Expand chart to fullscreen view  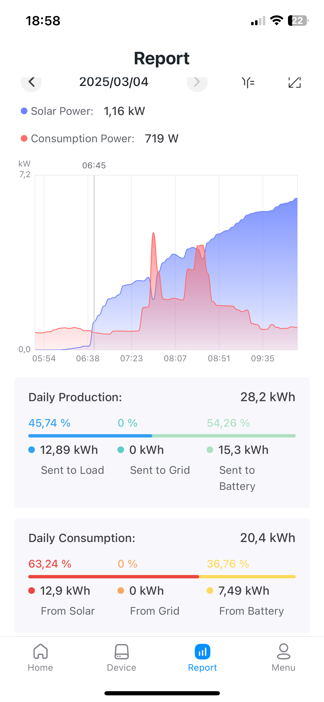click(x=294, y=82)
